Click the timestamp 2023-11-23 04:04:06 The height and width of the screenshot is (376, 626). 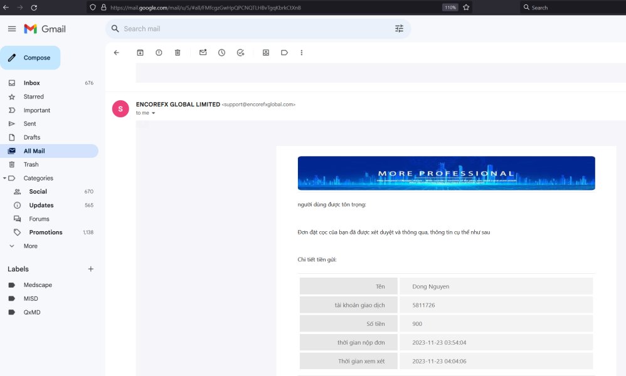click(439, 361)
